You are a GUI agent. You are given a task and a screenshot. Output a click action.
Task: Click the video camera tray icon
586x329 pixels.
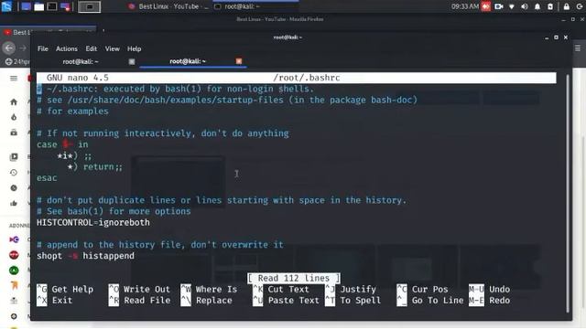click(x=498, y=6)
